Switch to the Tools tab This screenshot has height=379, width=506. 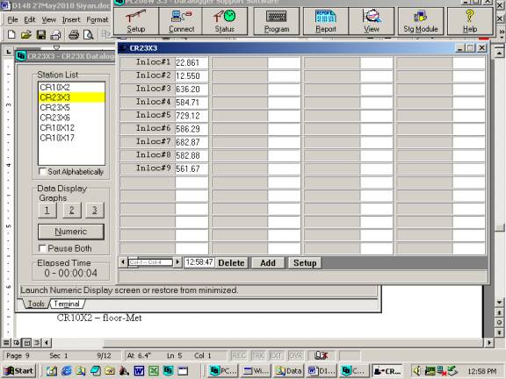click(x=36, y=304)
